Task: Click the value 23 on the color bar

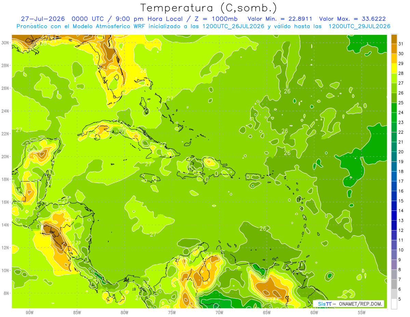Action: [x=401, y=122]
